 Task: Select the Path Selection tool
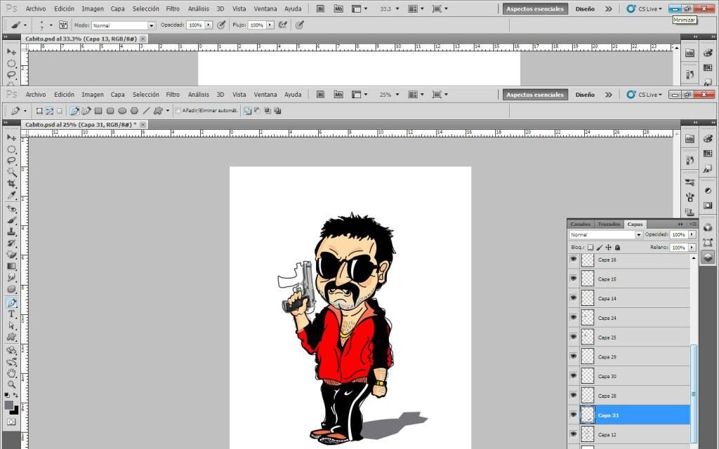tap(11, 326)
